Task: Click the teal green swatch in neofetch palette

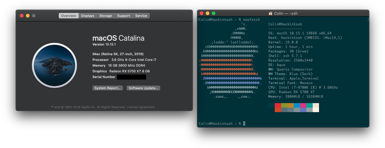Action: coord(309,105)
